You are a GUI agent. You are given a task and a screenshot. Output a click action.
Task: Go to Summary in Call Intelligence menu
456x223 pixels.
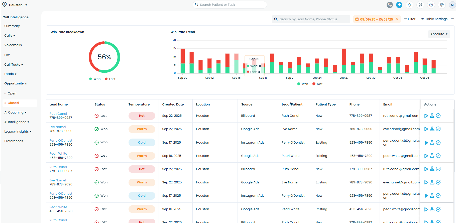(12, 26)
